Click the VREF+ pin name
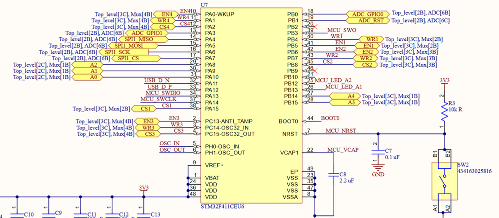Viewport: 499px width, 218px height. 214,165
